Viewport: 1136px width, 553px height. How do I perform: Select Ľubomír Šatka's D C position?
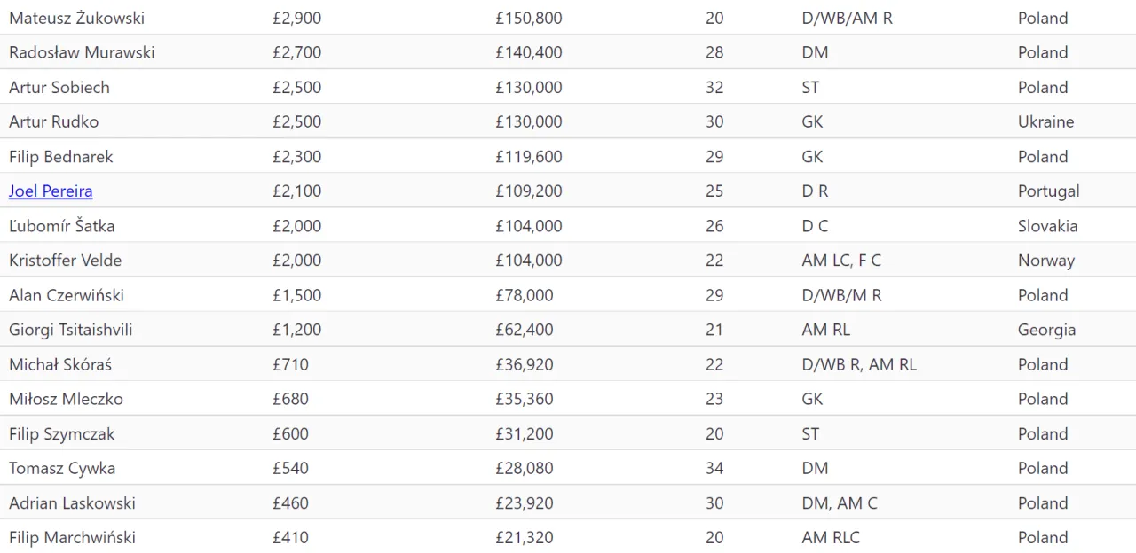[x=815, y=226]
